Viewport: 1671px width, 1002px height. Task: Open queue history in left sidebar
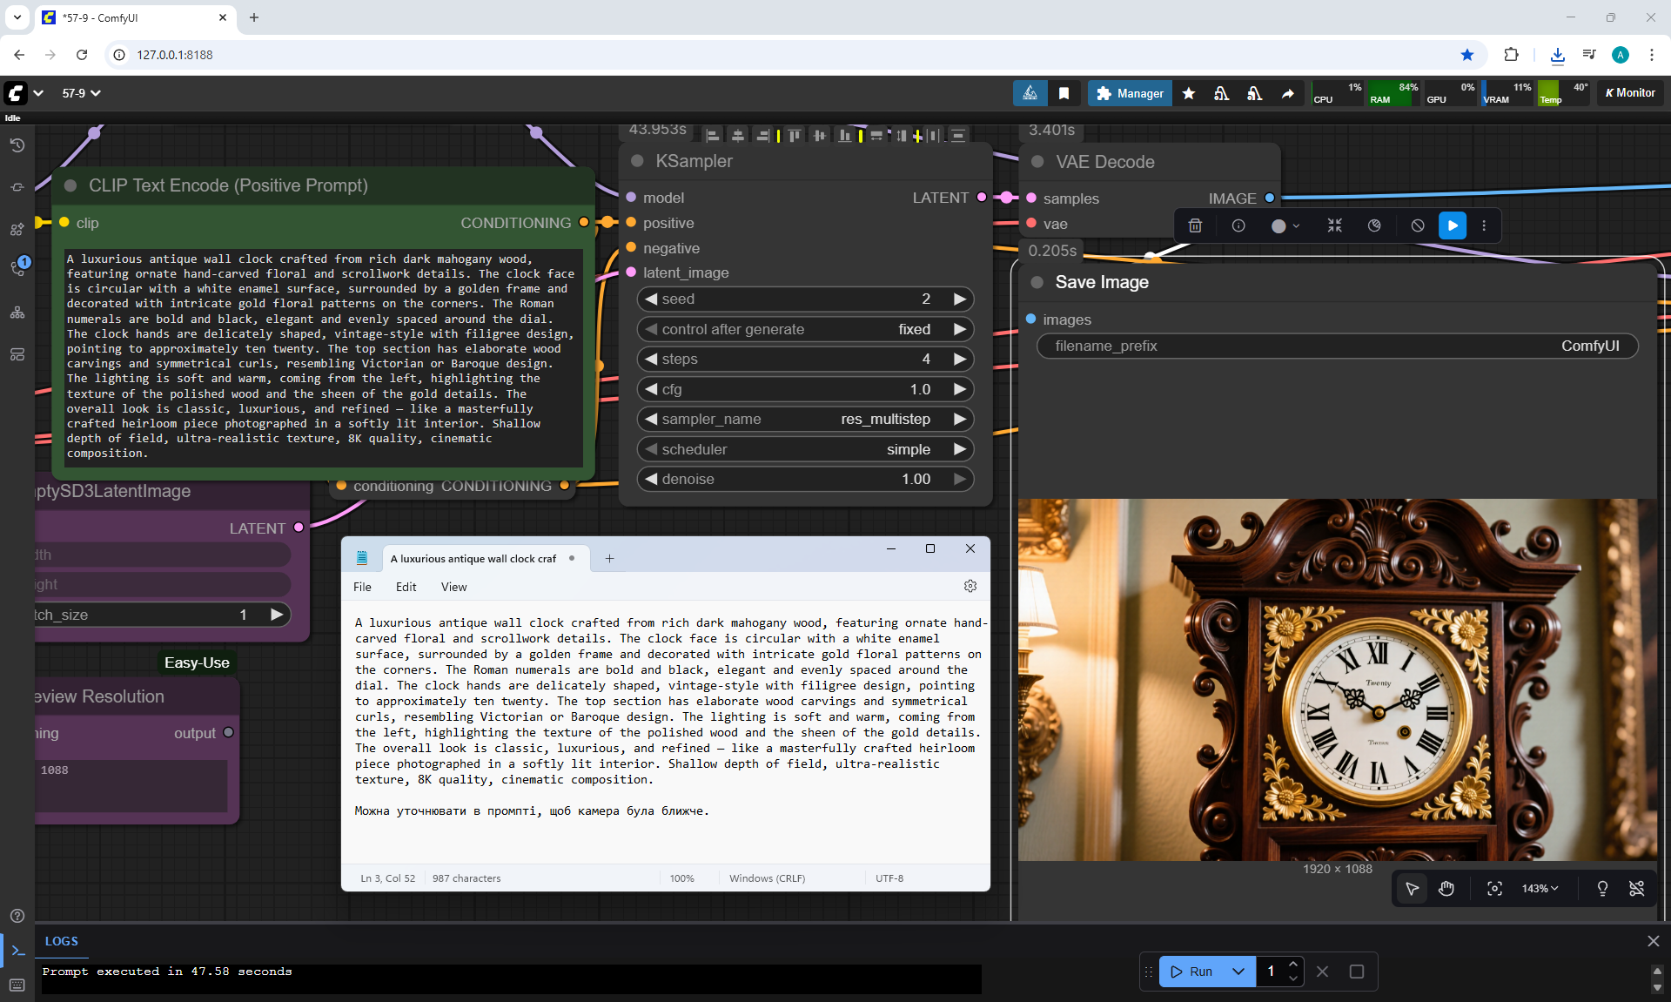point(17,145)
